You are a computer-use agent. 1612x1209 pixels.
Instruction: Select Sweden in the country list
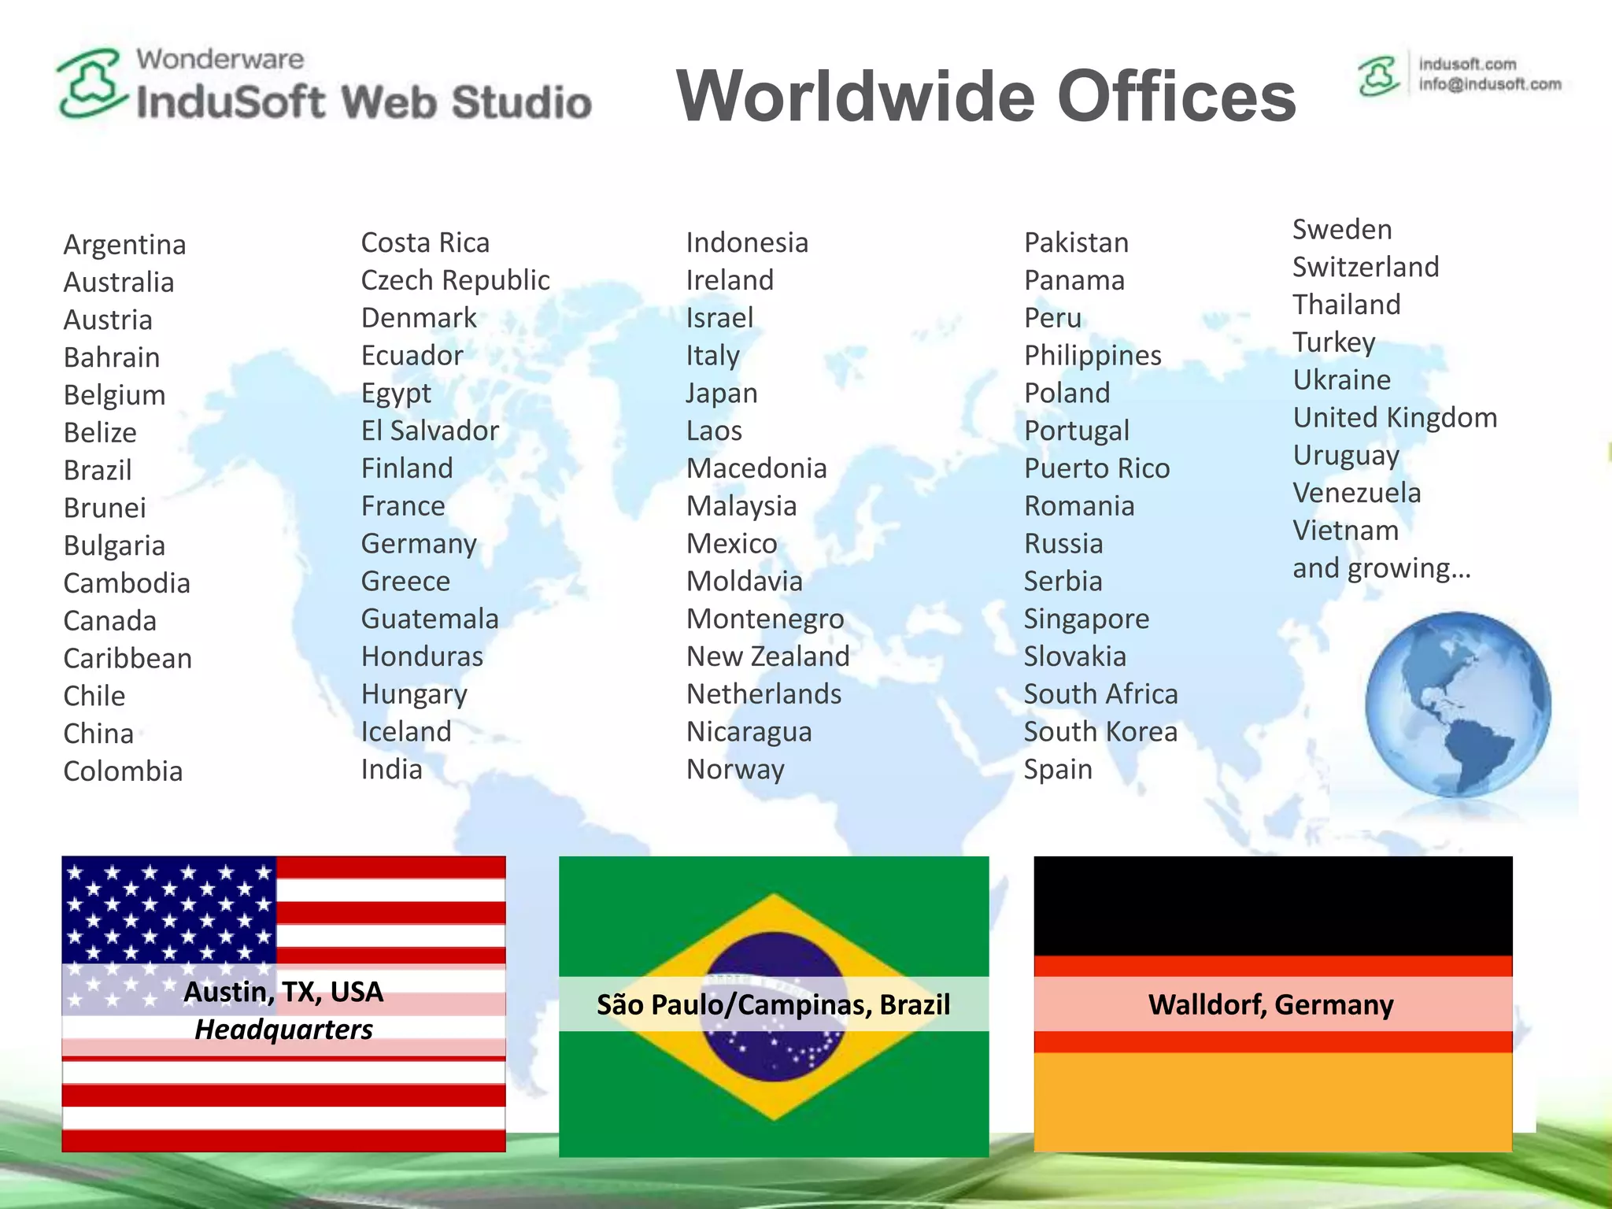(1342, 230)
